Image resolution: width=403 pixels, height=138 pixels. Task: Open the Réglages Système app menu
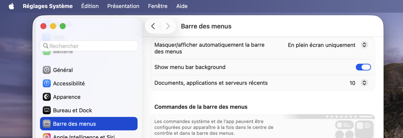[48, 6]
